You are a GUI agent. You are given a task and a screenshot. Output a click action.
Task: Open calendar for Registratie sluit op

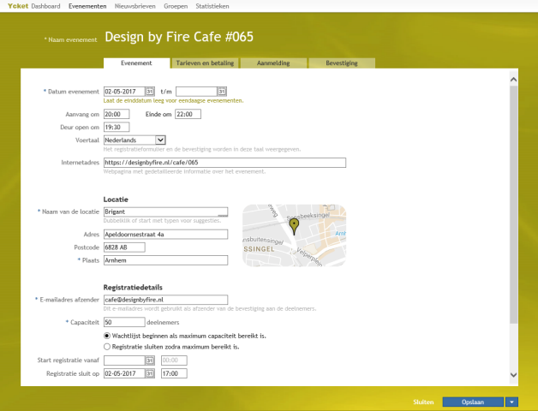coord(149,373)
